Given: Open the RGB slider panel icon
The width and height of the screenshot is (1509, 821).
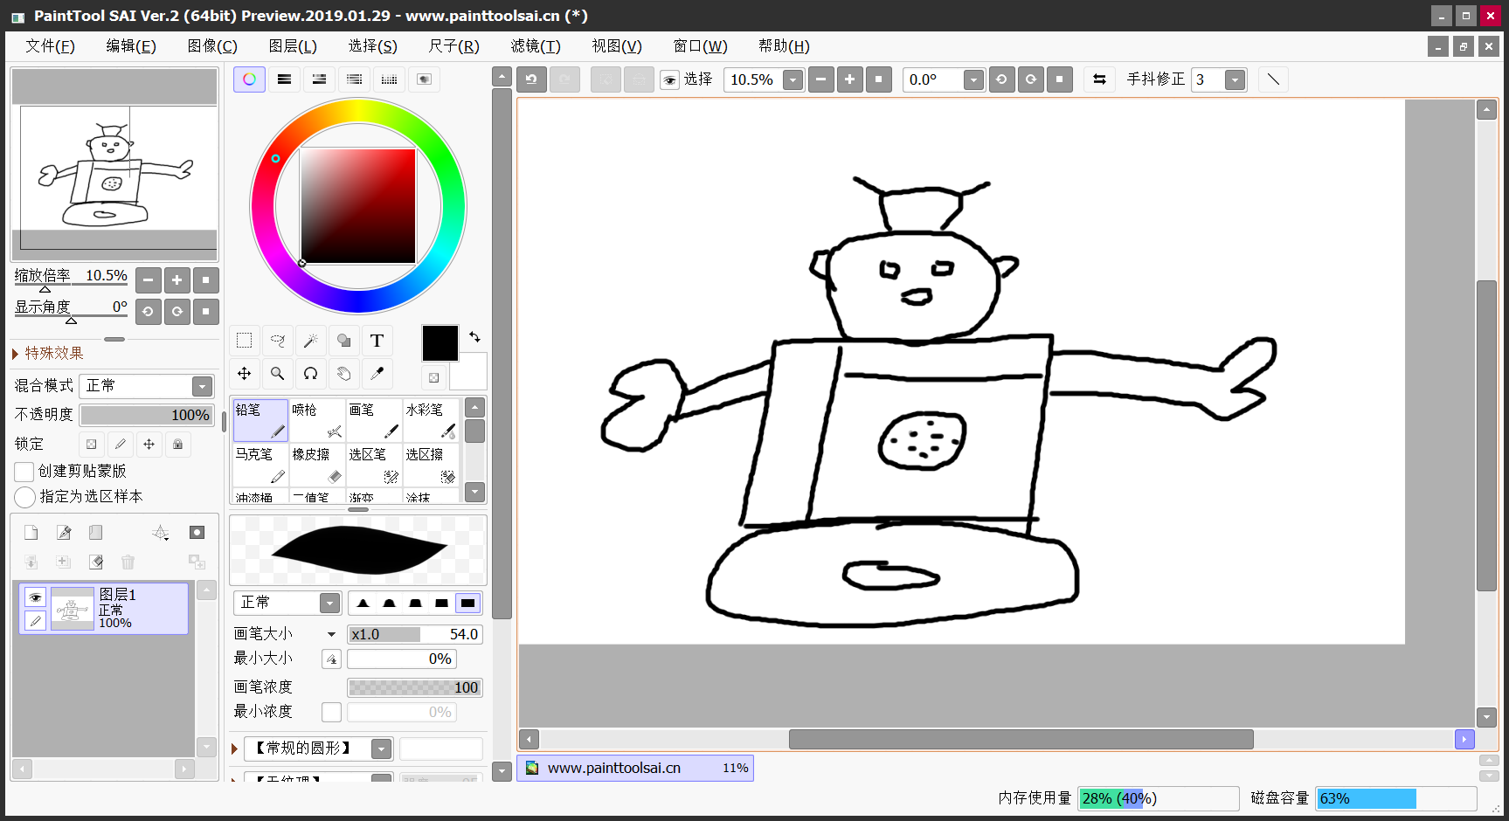Looking at the screenshot, I should pyautogui.click(x=284, y=79).
